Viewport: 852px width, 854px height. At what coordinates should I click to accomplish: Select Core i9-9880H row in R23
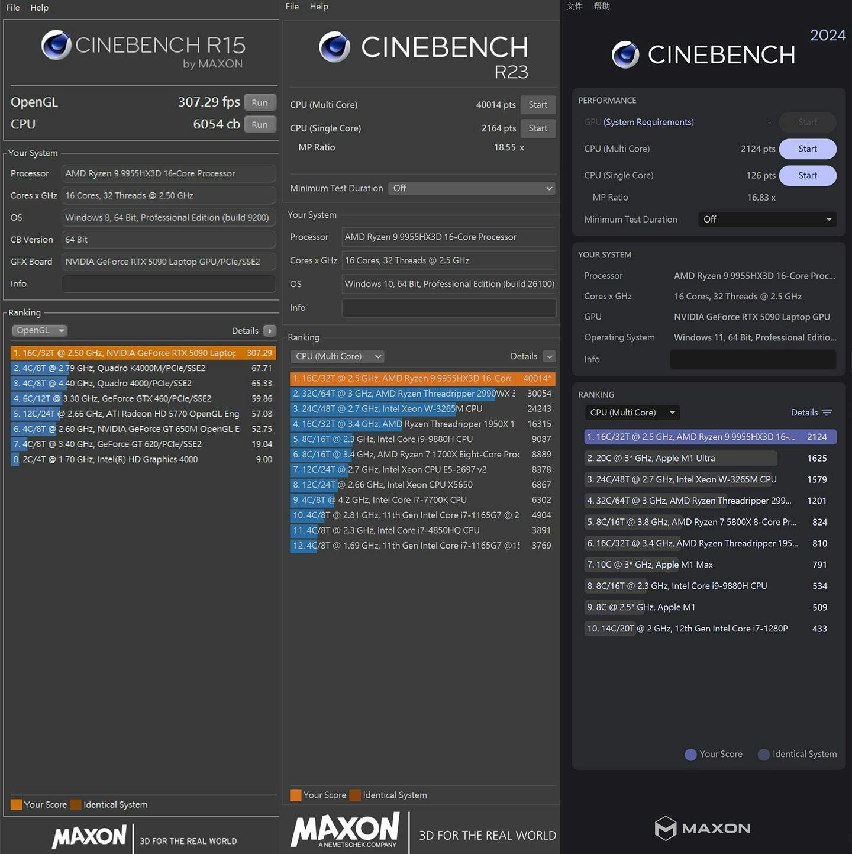pyautogui.click(x=422, y=439)
